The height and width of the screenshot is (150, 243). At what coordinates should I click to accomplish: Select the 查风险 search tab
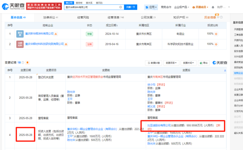(99, 3)
